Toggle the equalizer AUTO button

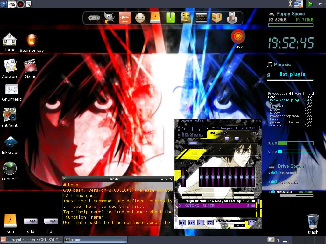tap(192, 163)
